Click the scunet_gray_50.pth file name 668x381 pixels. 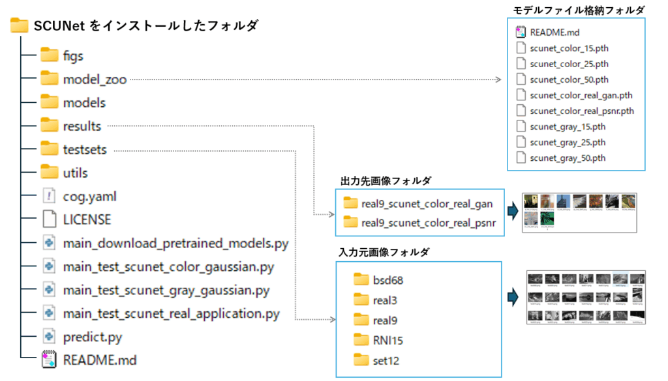tap(568, 158)
